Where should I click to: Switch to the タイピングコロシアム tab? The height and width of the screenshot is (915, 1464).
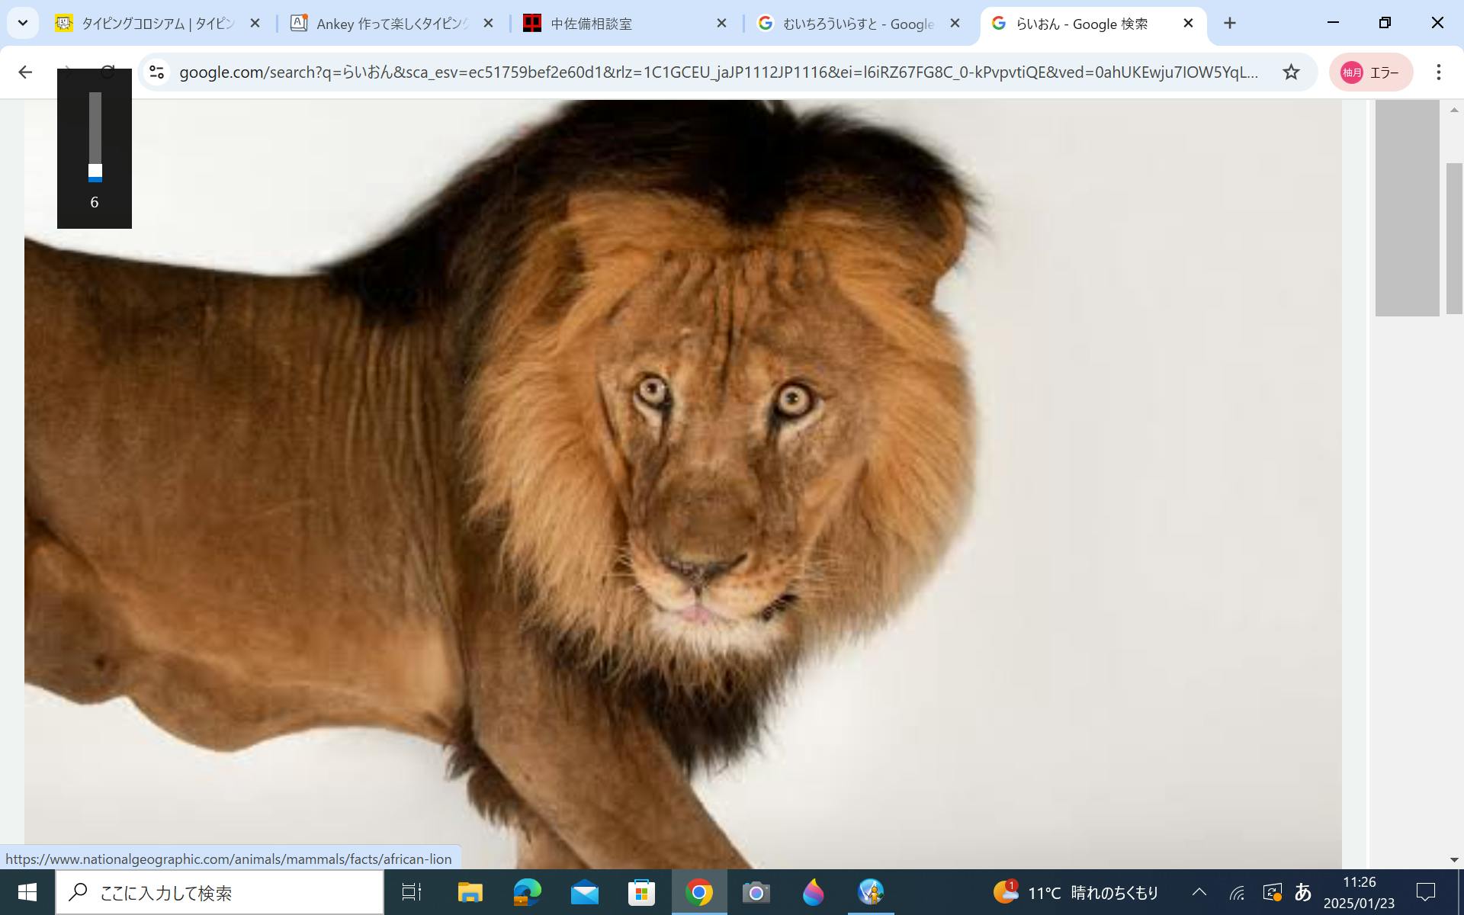(156, 24)
